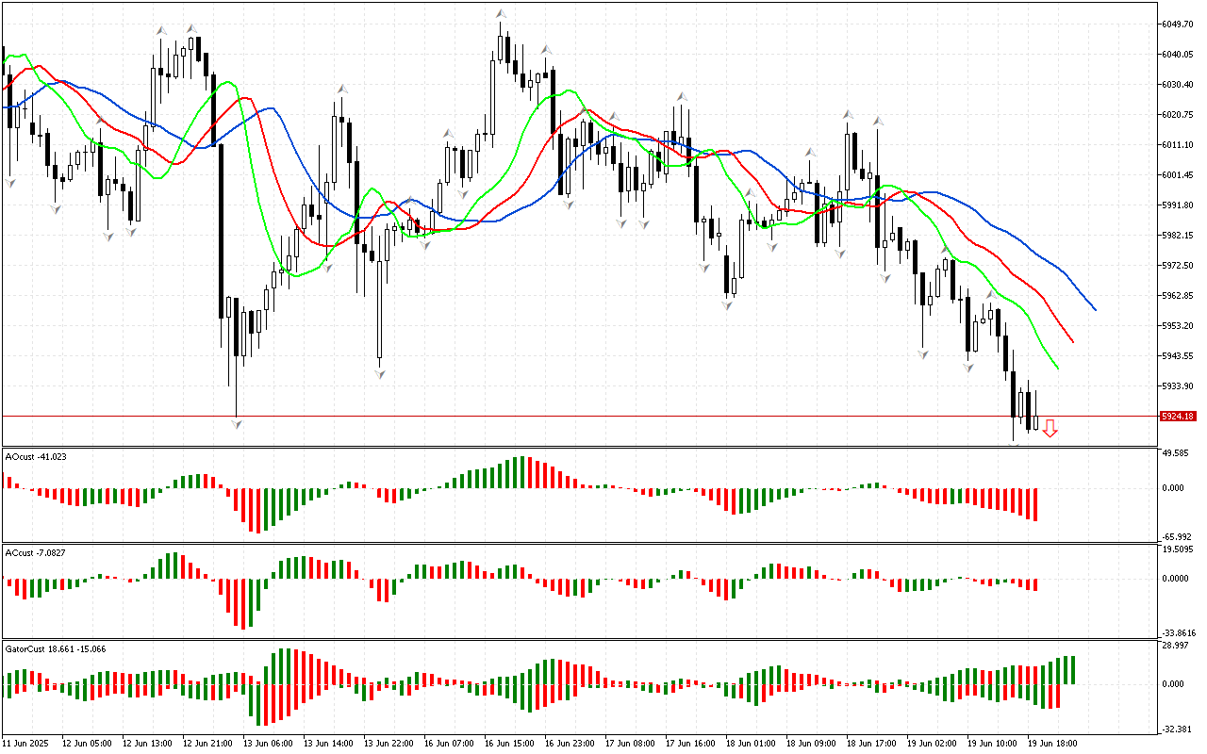Viewport: 1207px width, 754px height.
Task: Click the 6049.70 price scale label
Action: 1179,24
